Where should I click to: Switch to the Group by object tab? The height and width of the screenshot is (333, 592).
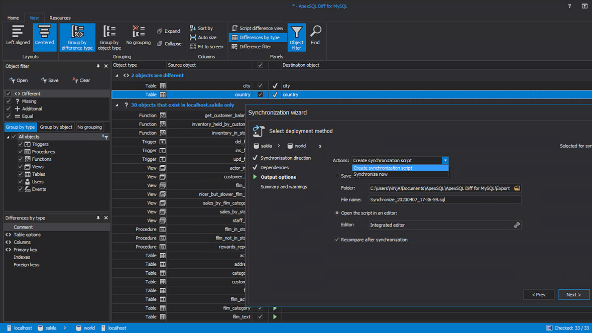[x=56, y=127]
